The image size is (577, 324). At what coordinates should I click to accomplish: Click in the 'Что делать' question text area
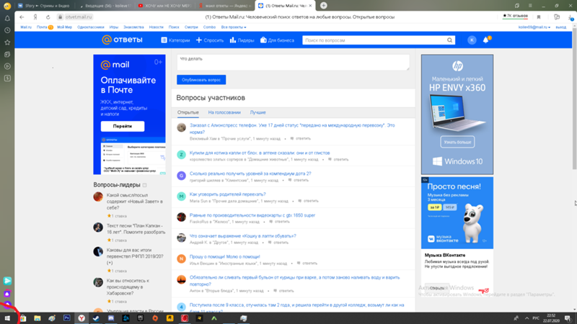[x=293, y=62]
